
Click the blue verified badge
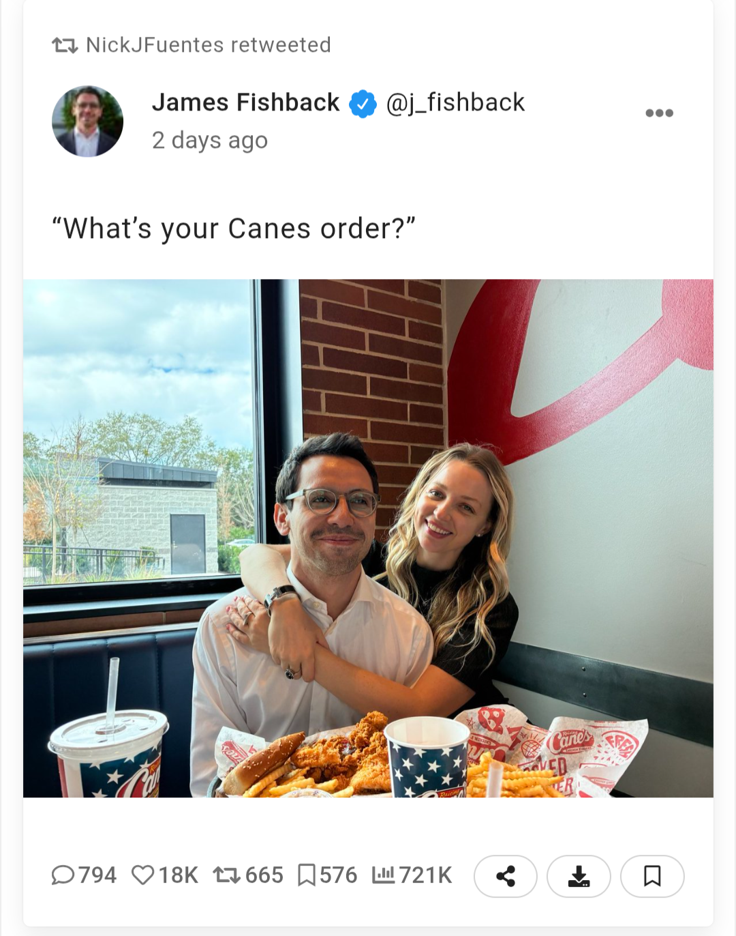[363, 104]
